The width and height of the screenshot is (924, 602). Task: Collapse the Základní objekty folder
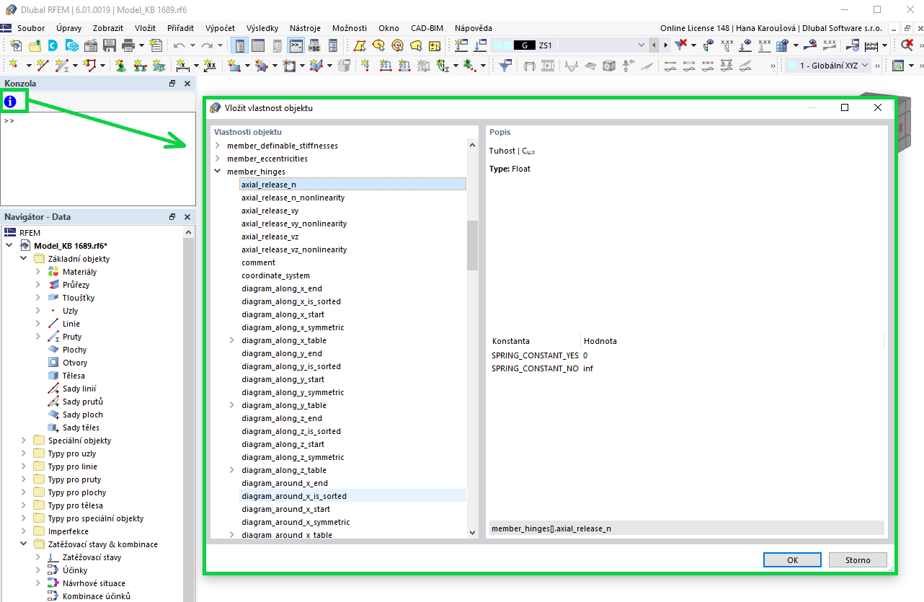25,259
